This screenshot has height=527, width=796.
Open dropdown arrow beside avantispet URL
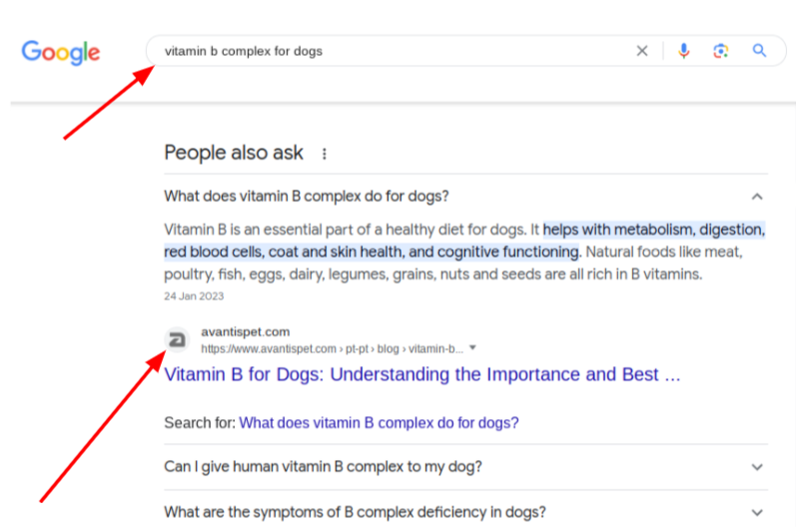pos(472,348)
